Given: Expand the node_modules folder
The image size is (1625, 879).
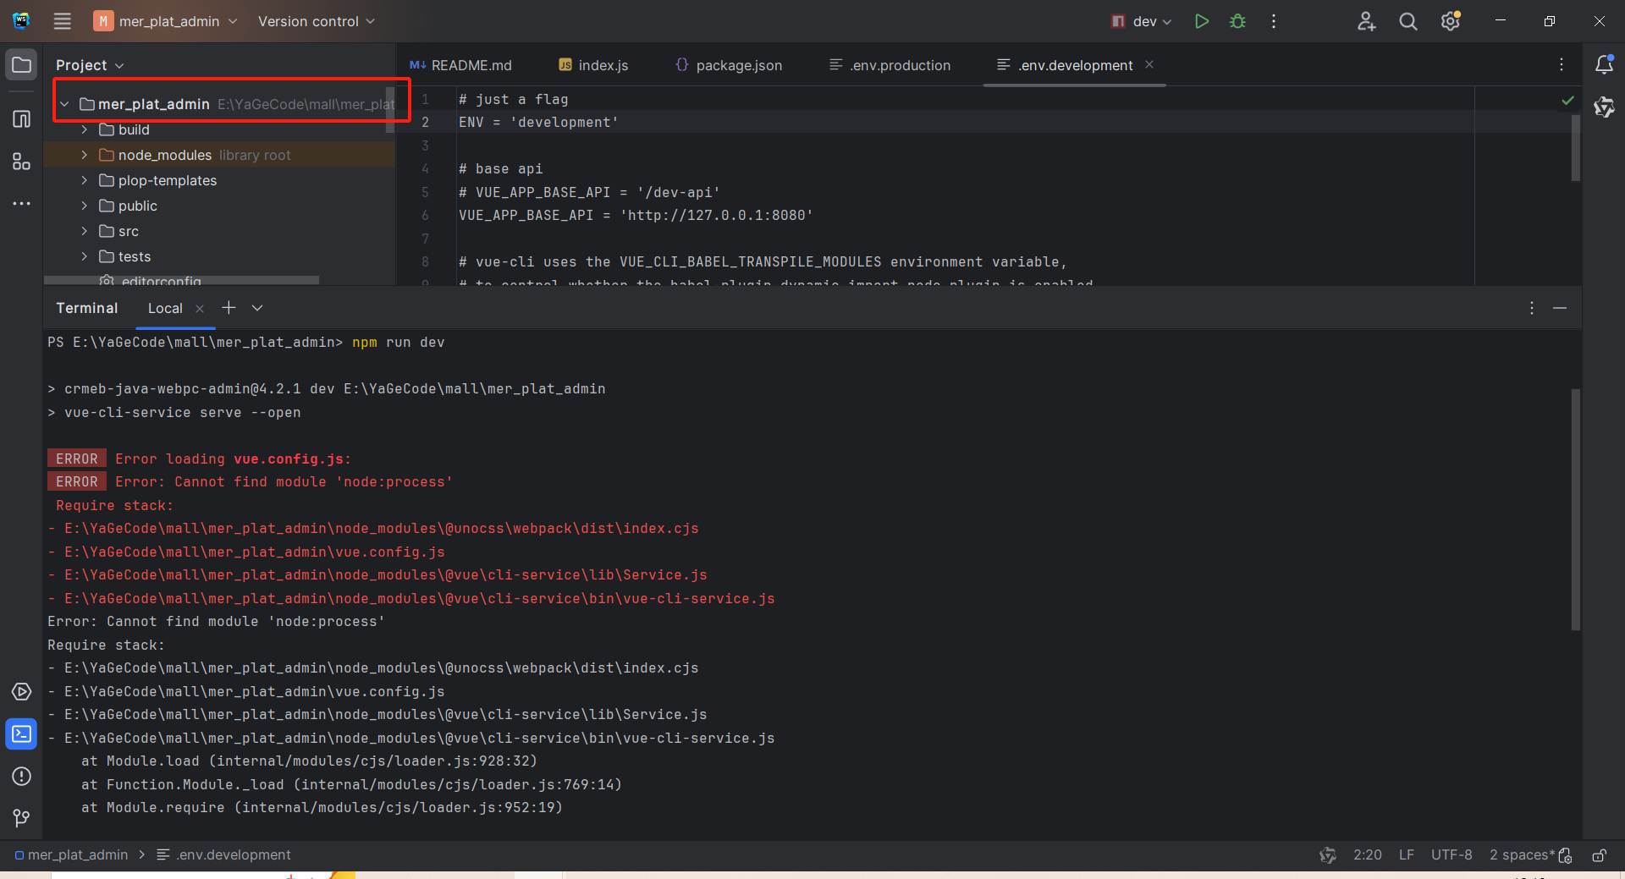Looking at the screenshot, I should (x=84, y=155).
